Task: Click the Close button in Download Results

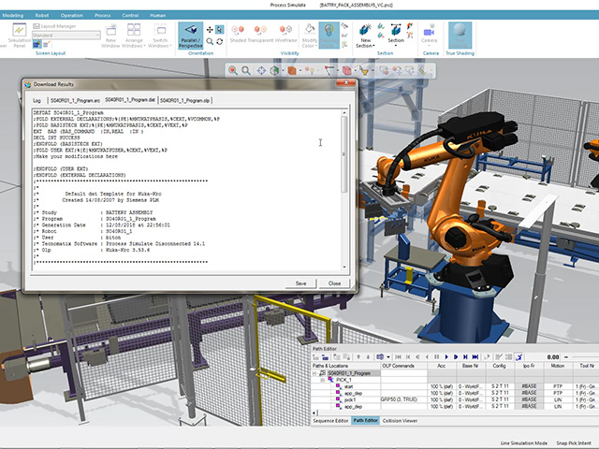Action: pyautogui.click(x=334, y=282)
